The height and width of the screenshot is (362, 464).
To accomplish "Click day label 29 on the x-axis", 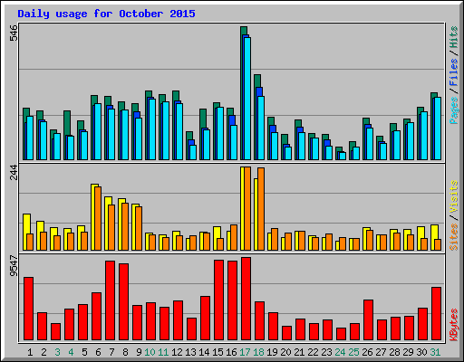I will pyautogui.click(x=408, y=352).
